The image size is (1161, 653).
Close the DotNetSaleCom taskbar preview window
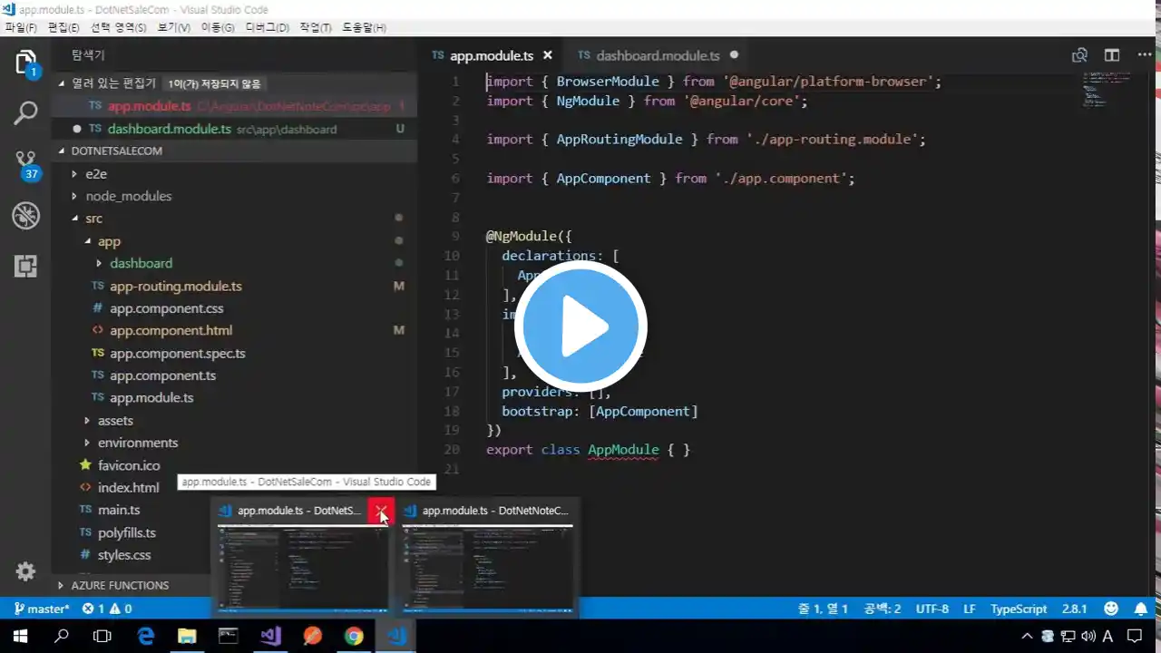tap(382, 512)
